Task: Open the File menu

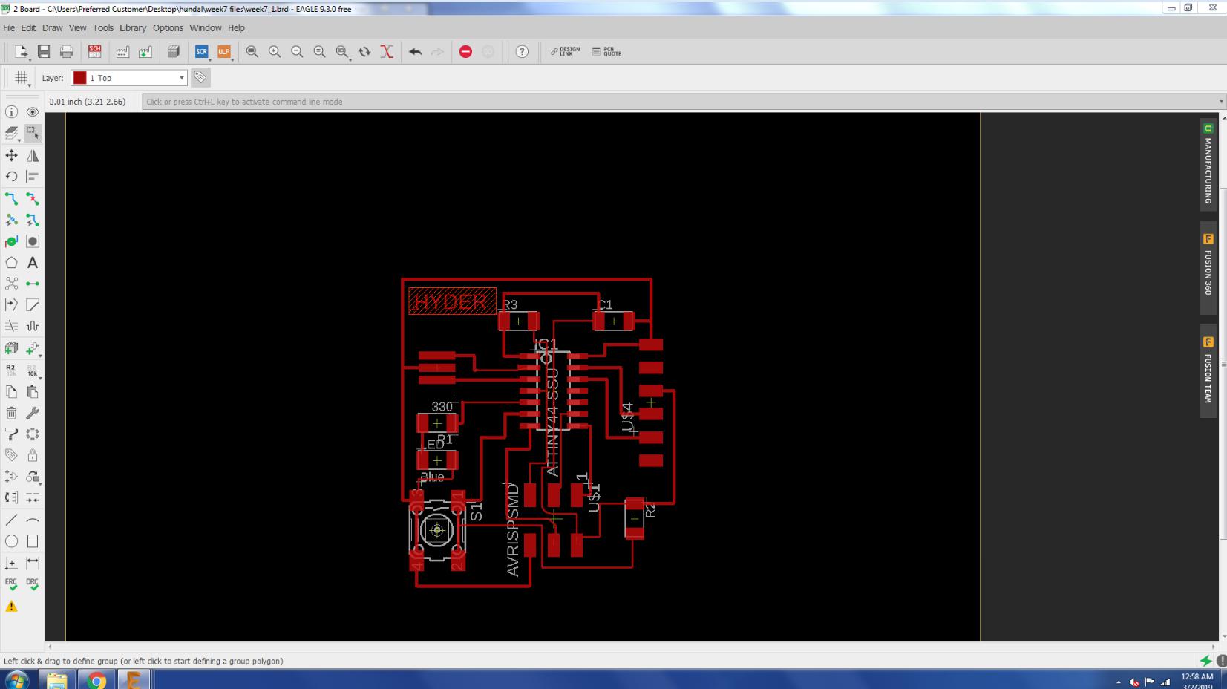Action: (9, 28)
